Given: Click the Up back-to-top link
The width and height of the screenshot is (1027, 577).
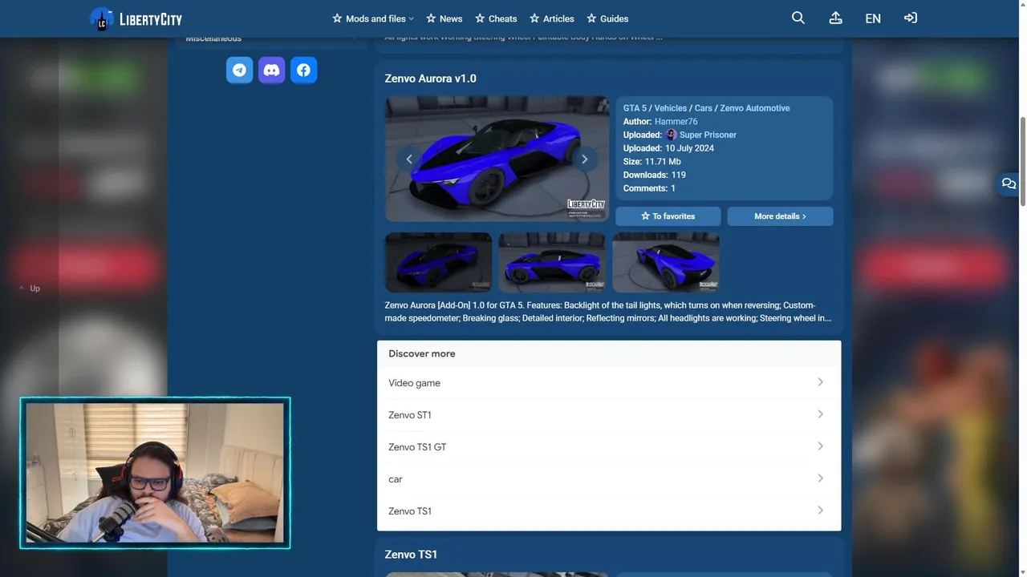Looking at the screenshot, I should tap(30, 288).
